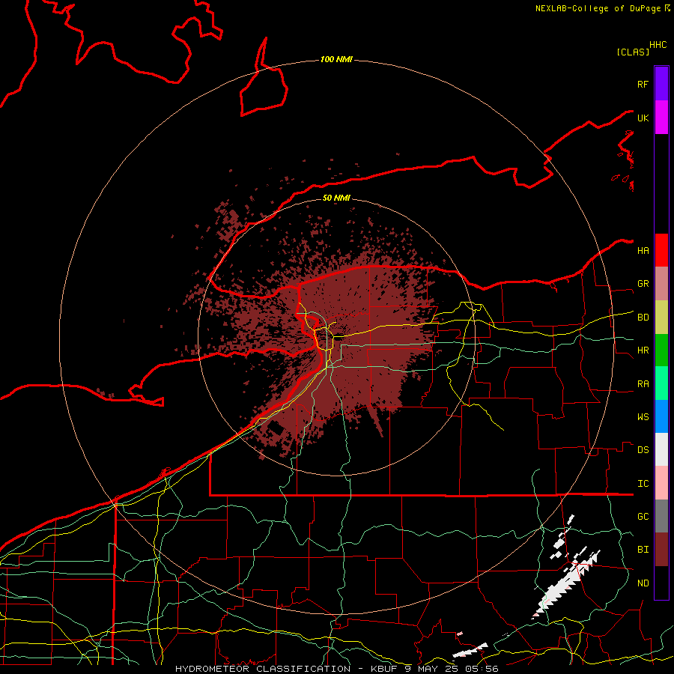Pick the HR green legend swatch

(661, 350)
